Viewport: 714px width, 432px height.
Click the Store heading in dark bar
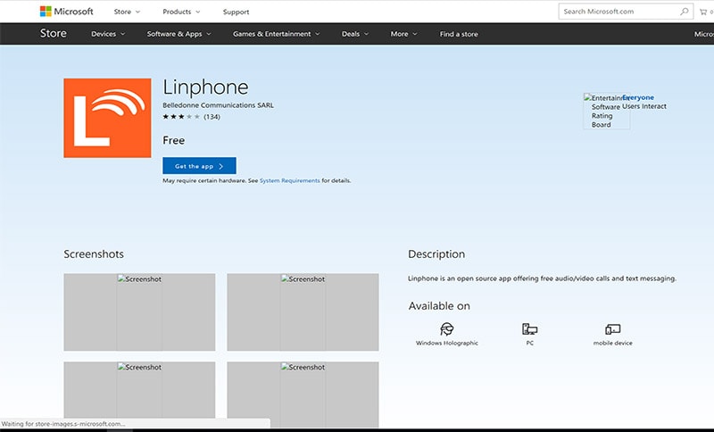point(54,33)
